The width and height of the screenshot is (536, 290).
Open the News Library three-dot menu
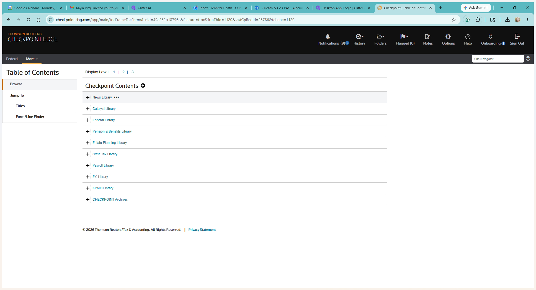(x=117, y=97)
